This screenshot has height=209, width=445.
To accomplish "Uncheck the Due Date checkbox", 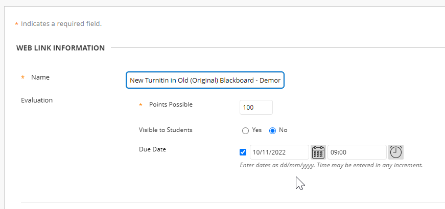I will [243, 152].
